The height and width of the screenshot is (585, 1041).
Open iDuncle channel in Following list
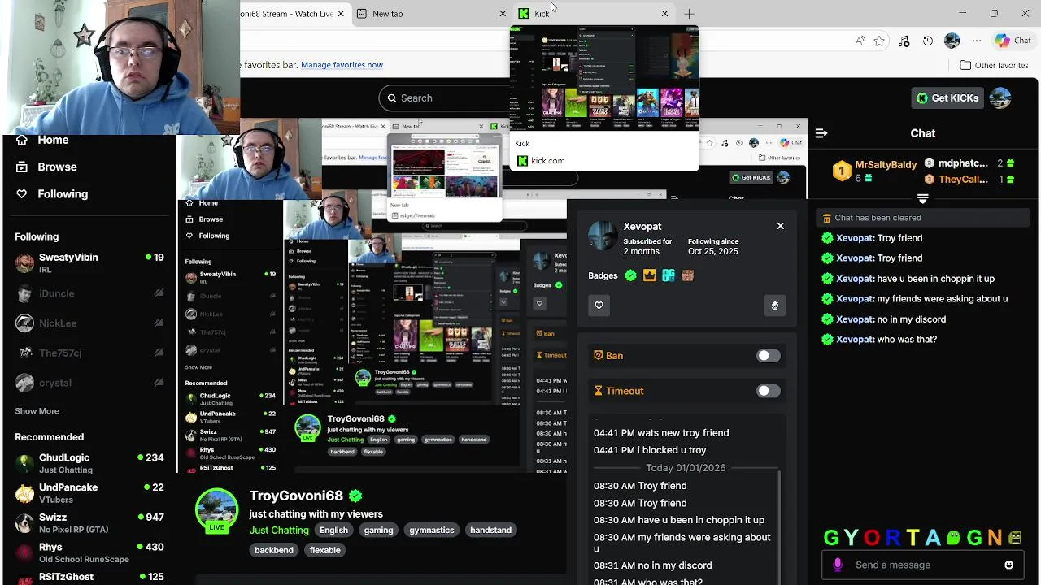coord(89,293)
